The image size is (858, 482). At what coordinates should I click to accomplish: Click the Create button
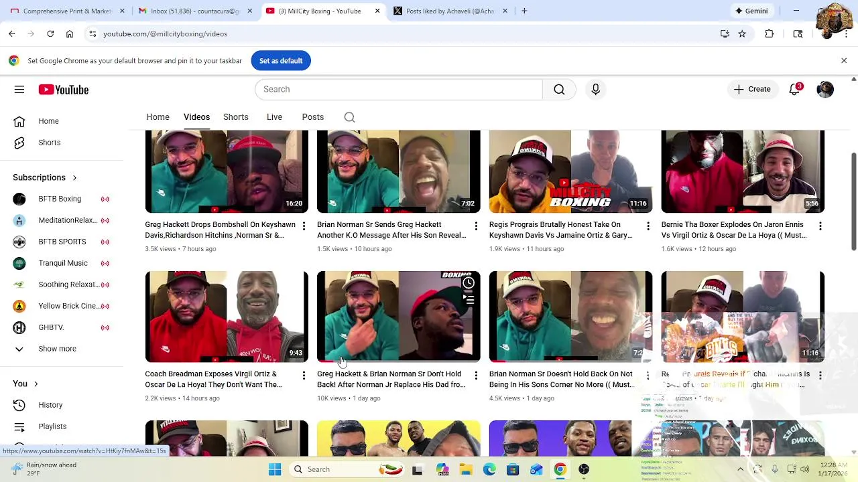(752, 89)
